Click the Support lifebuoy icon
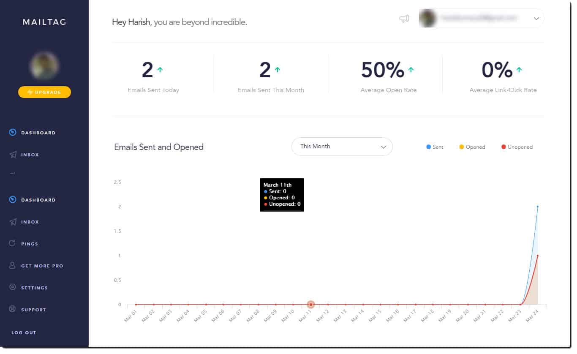The width and height of the screenshot is (577, 354). click(x=12, y=309)
